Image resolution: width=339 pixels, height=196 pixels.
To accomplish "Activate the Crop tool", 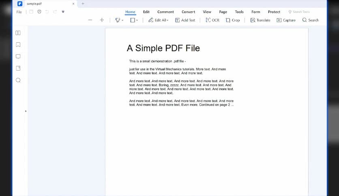I will 233,20.
